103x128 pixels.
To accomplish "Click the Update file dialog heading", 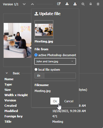I will tap(48, 14).
